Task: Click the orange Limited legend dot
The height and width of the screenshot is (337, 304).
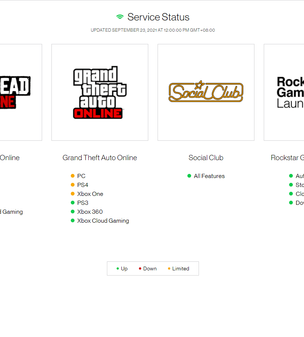Action: point(169,268)
